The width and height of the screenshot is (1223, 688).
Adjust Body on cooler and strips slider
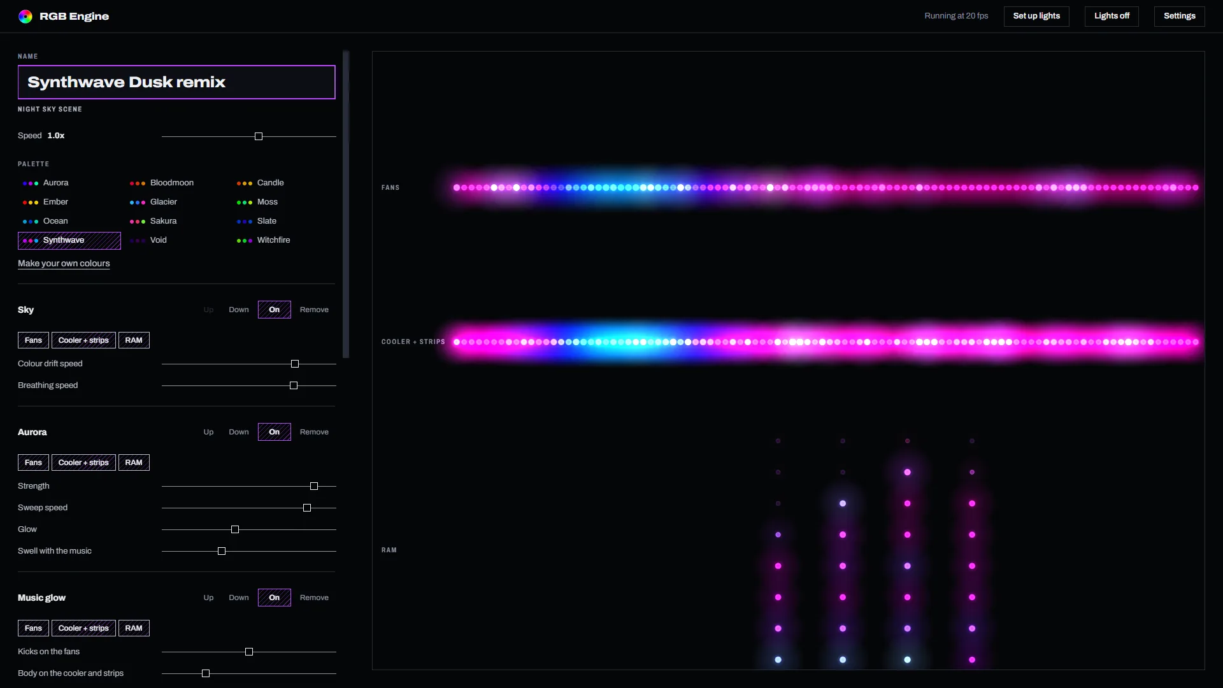[206, 673]
